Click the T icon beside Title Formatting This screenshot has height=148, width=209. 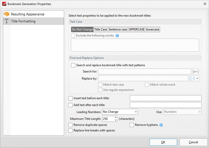(6, 21)
